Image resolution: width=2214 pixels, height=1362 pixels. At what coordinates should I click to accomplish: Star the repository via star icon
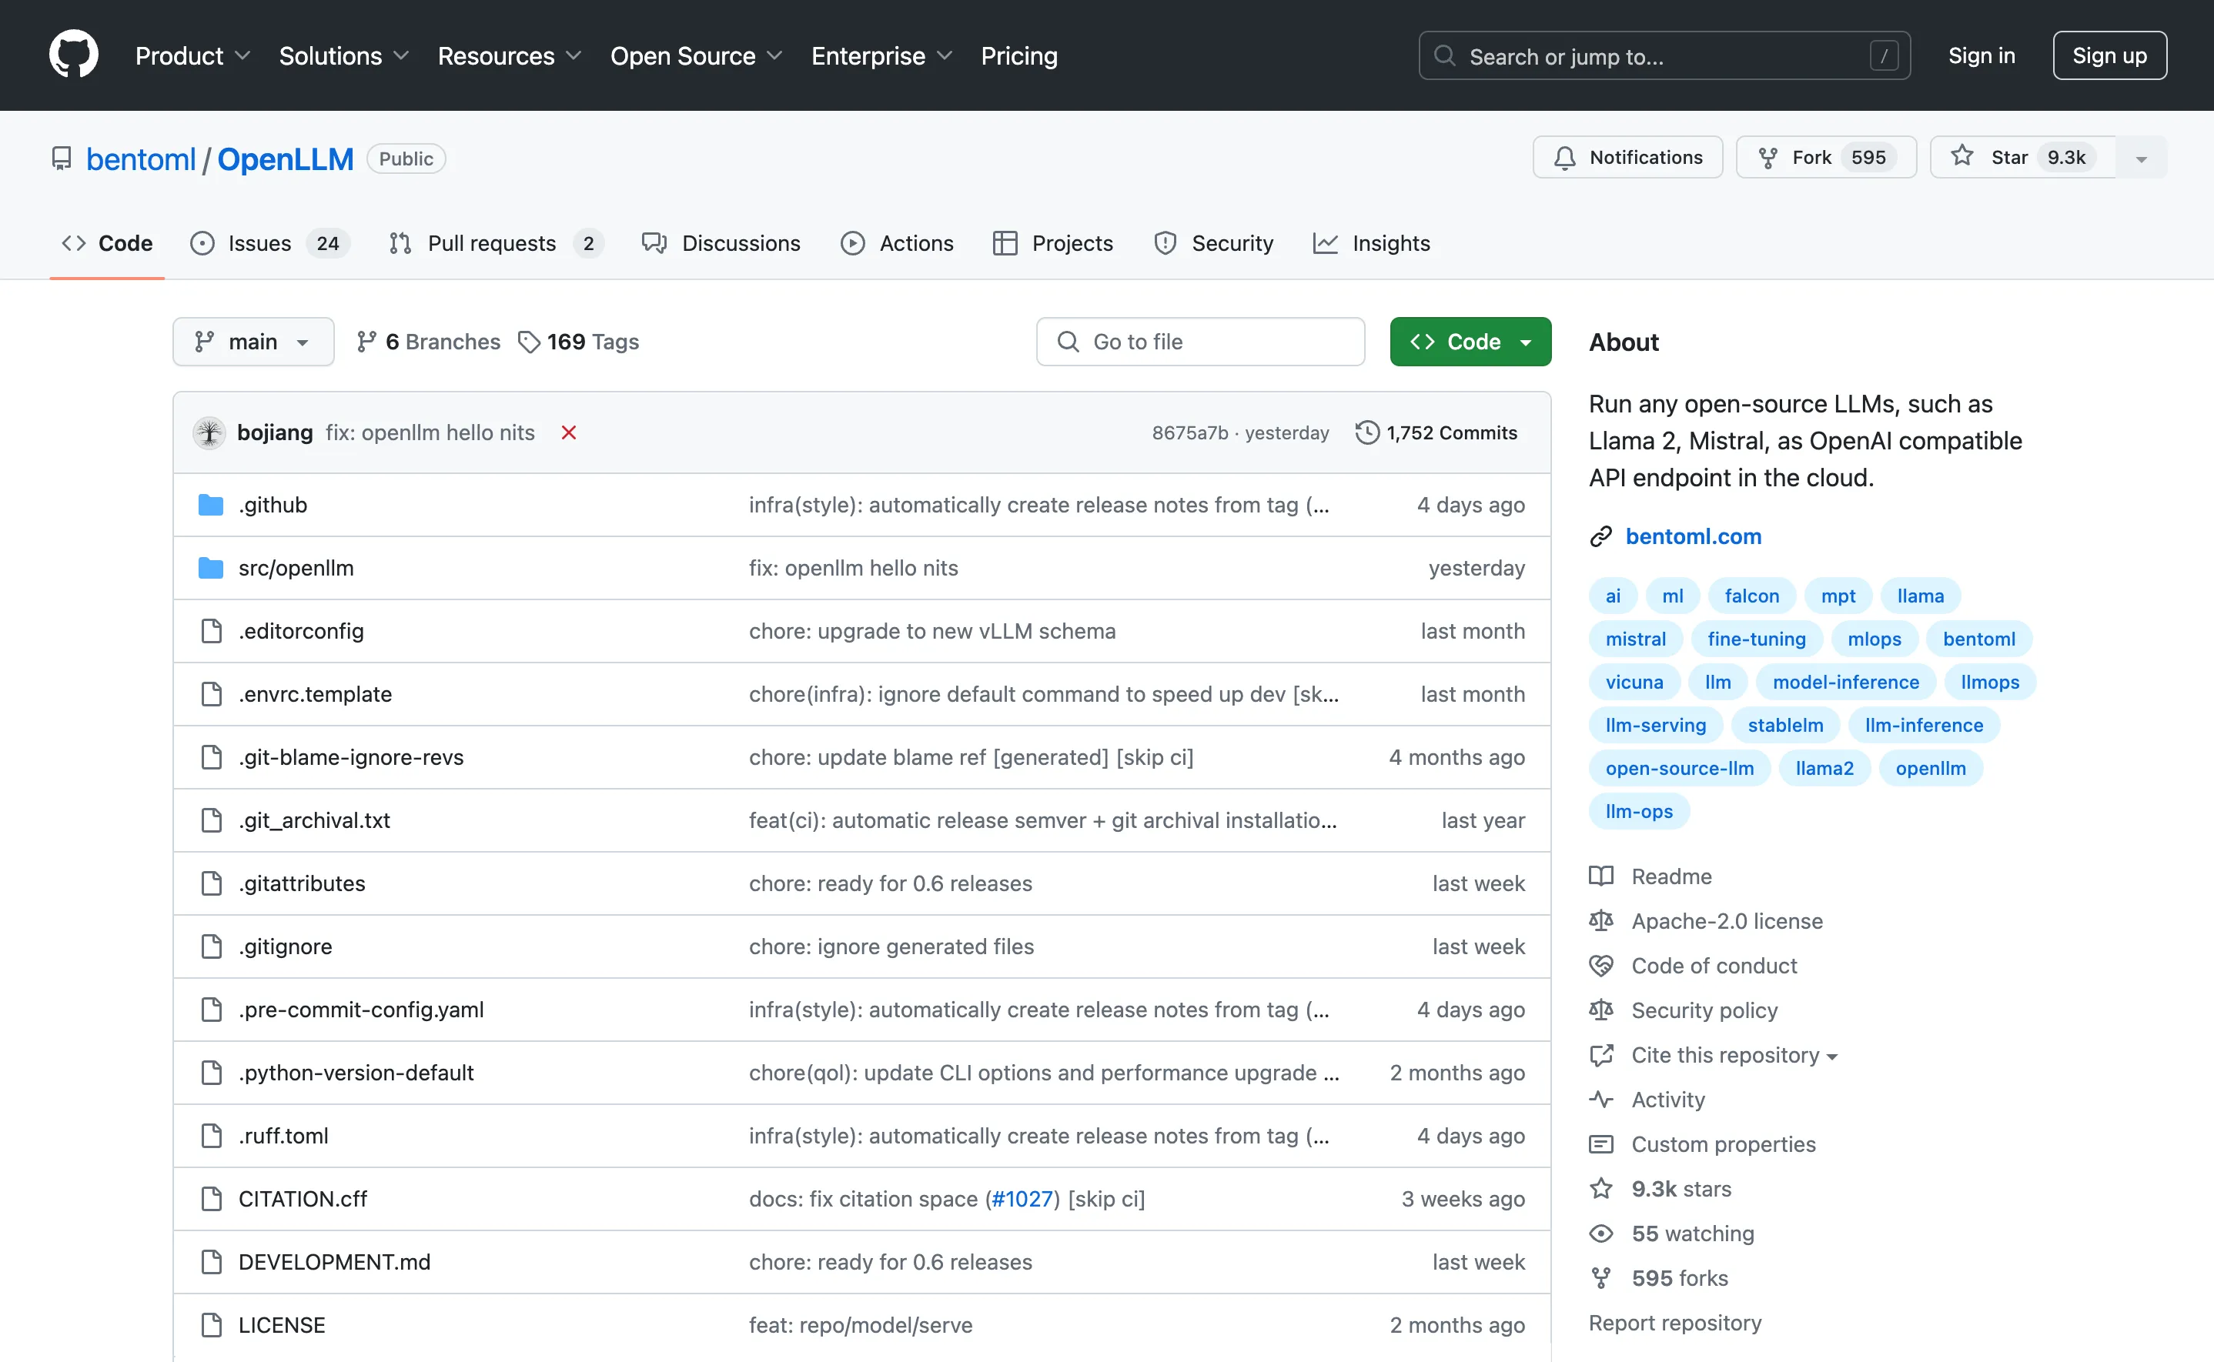point(1961,157)
